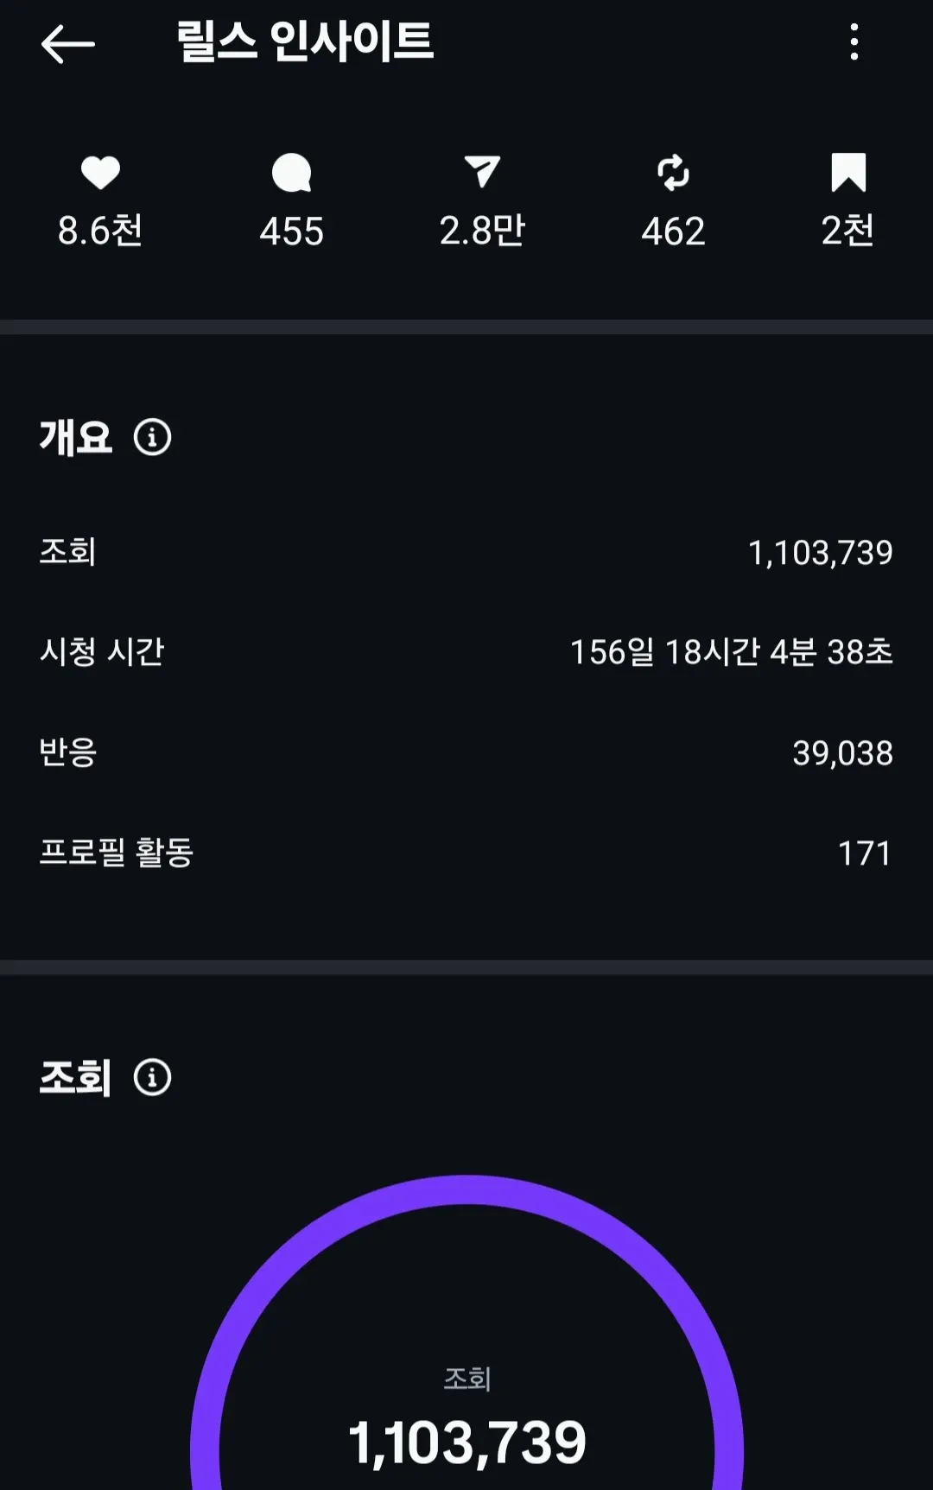Viewport: 933px width, 1490px height.
Task: Tap the purple views progress ring
Action: 466,1190
